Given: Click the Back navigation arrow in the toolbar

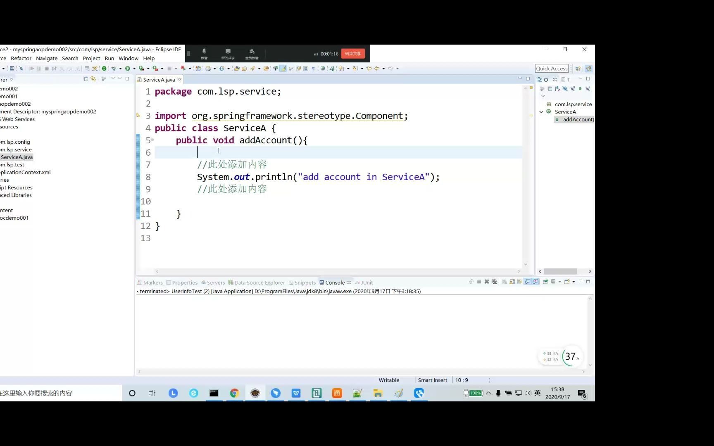Looking at the screenshot, I should 376,69.
